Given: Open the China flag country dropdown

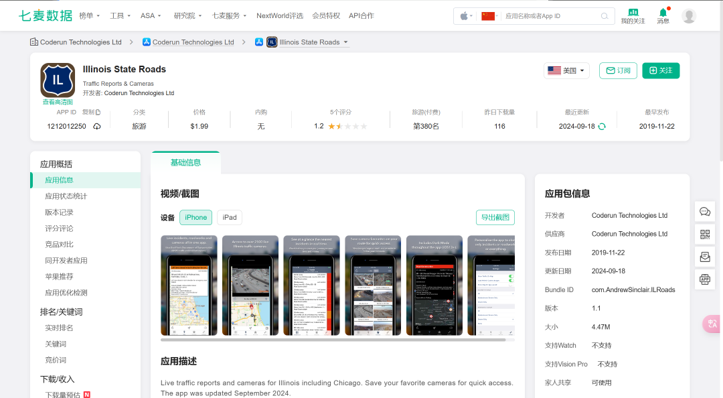Looking at the screenshot, I should (x=489, y=16).
